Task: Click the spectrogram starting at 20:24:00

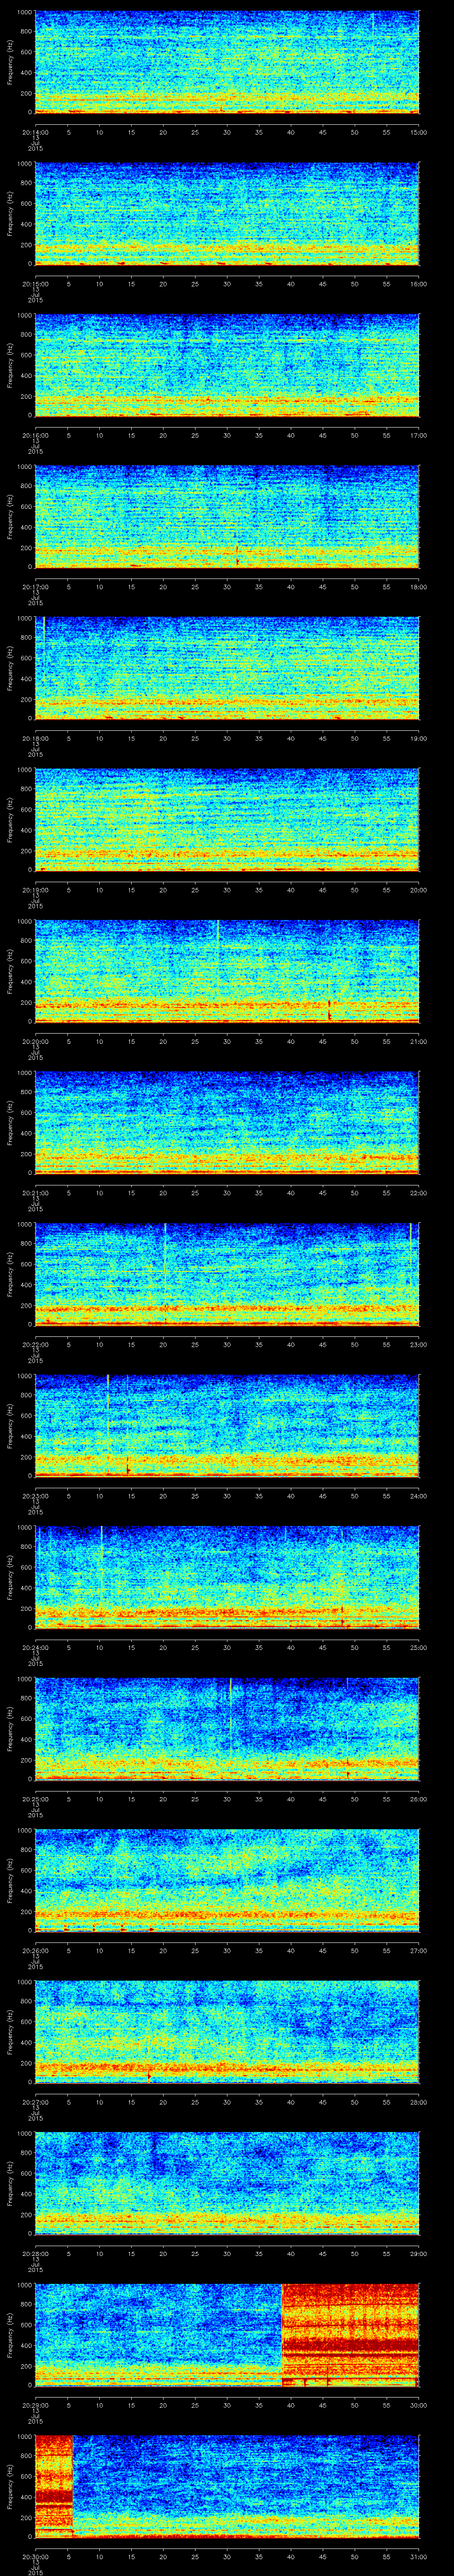Action: coord(227,1577)
